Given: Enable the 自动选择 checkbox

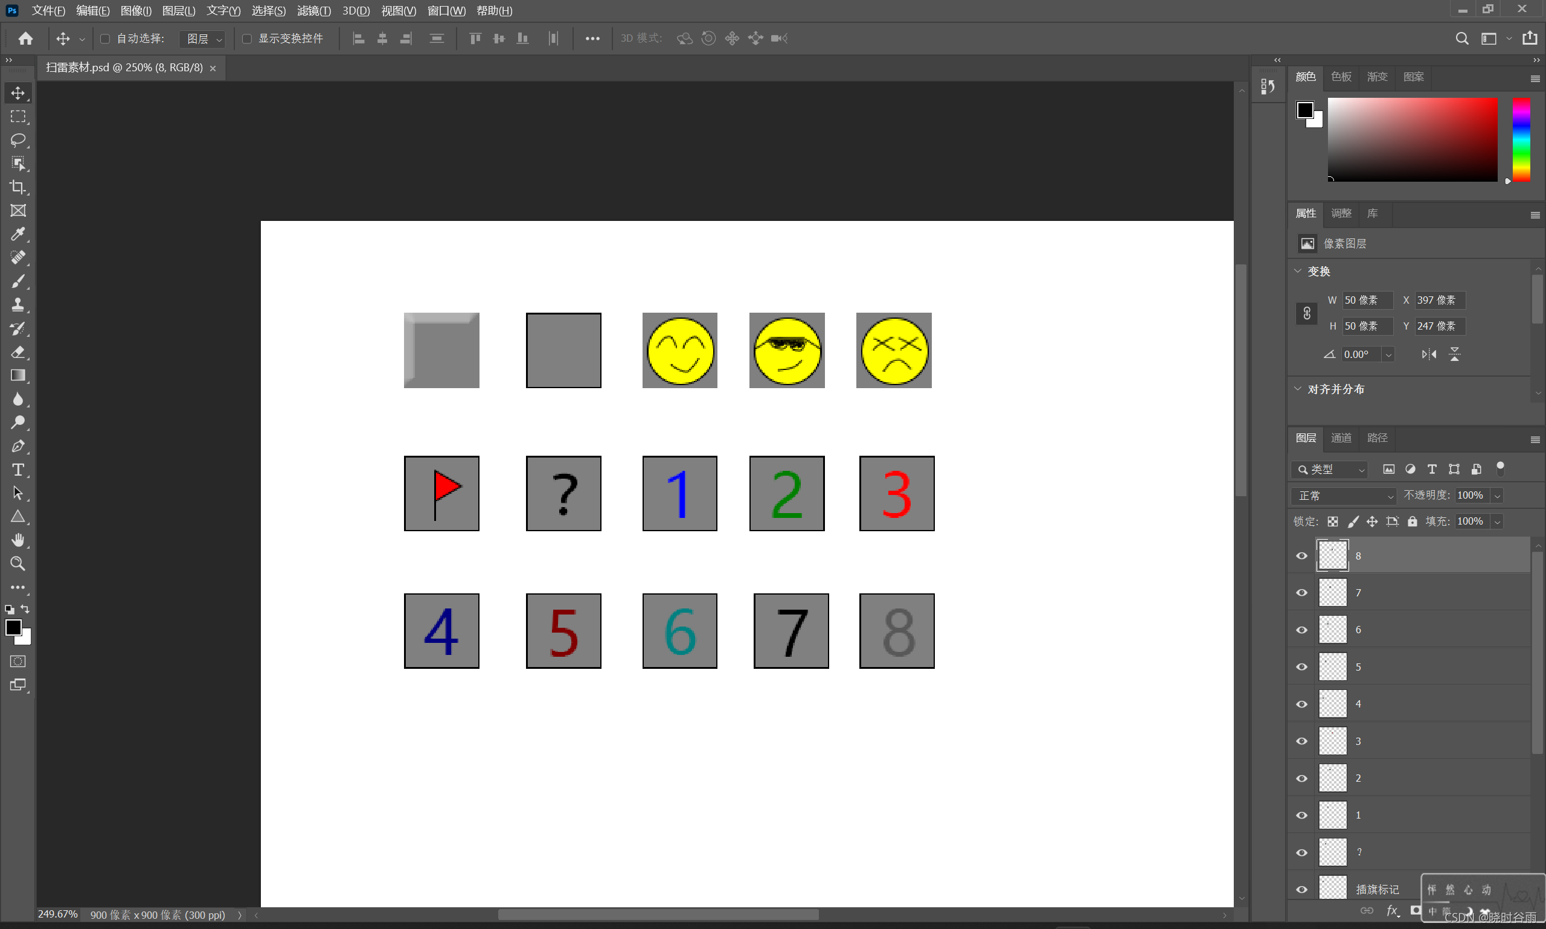Looking at the screenshot, I should click(x=105, y=39).
